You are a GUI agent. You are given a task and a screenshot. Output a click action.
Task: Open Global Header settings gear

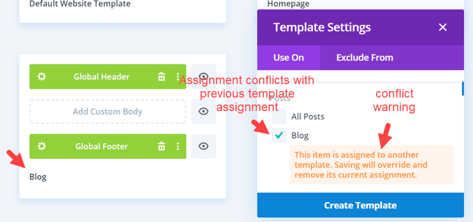[x=41, y=77]
